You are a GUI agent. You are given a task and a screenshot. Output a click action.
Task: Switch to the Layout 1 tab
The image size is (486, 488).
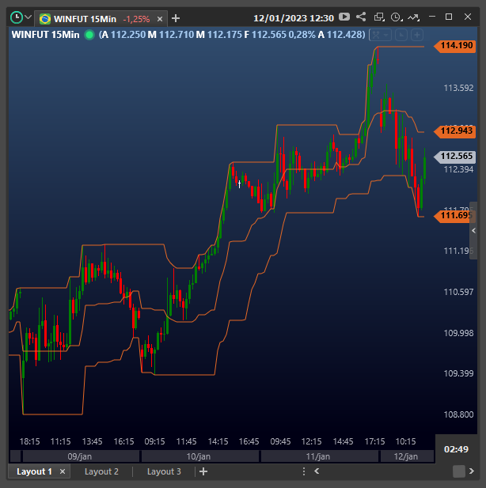point(33,471)
